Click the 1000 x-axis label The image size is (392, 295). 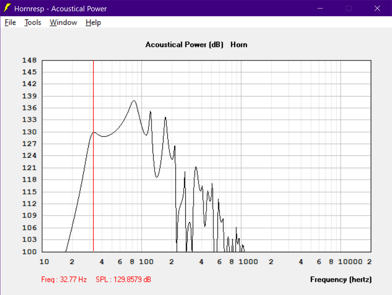coord(248,262)
